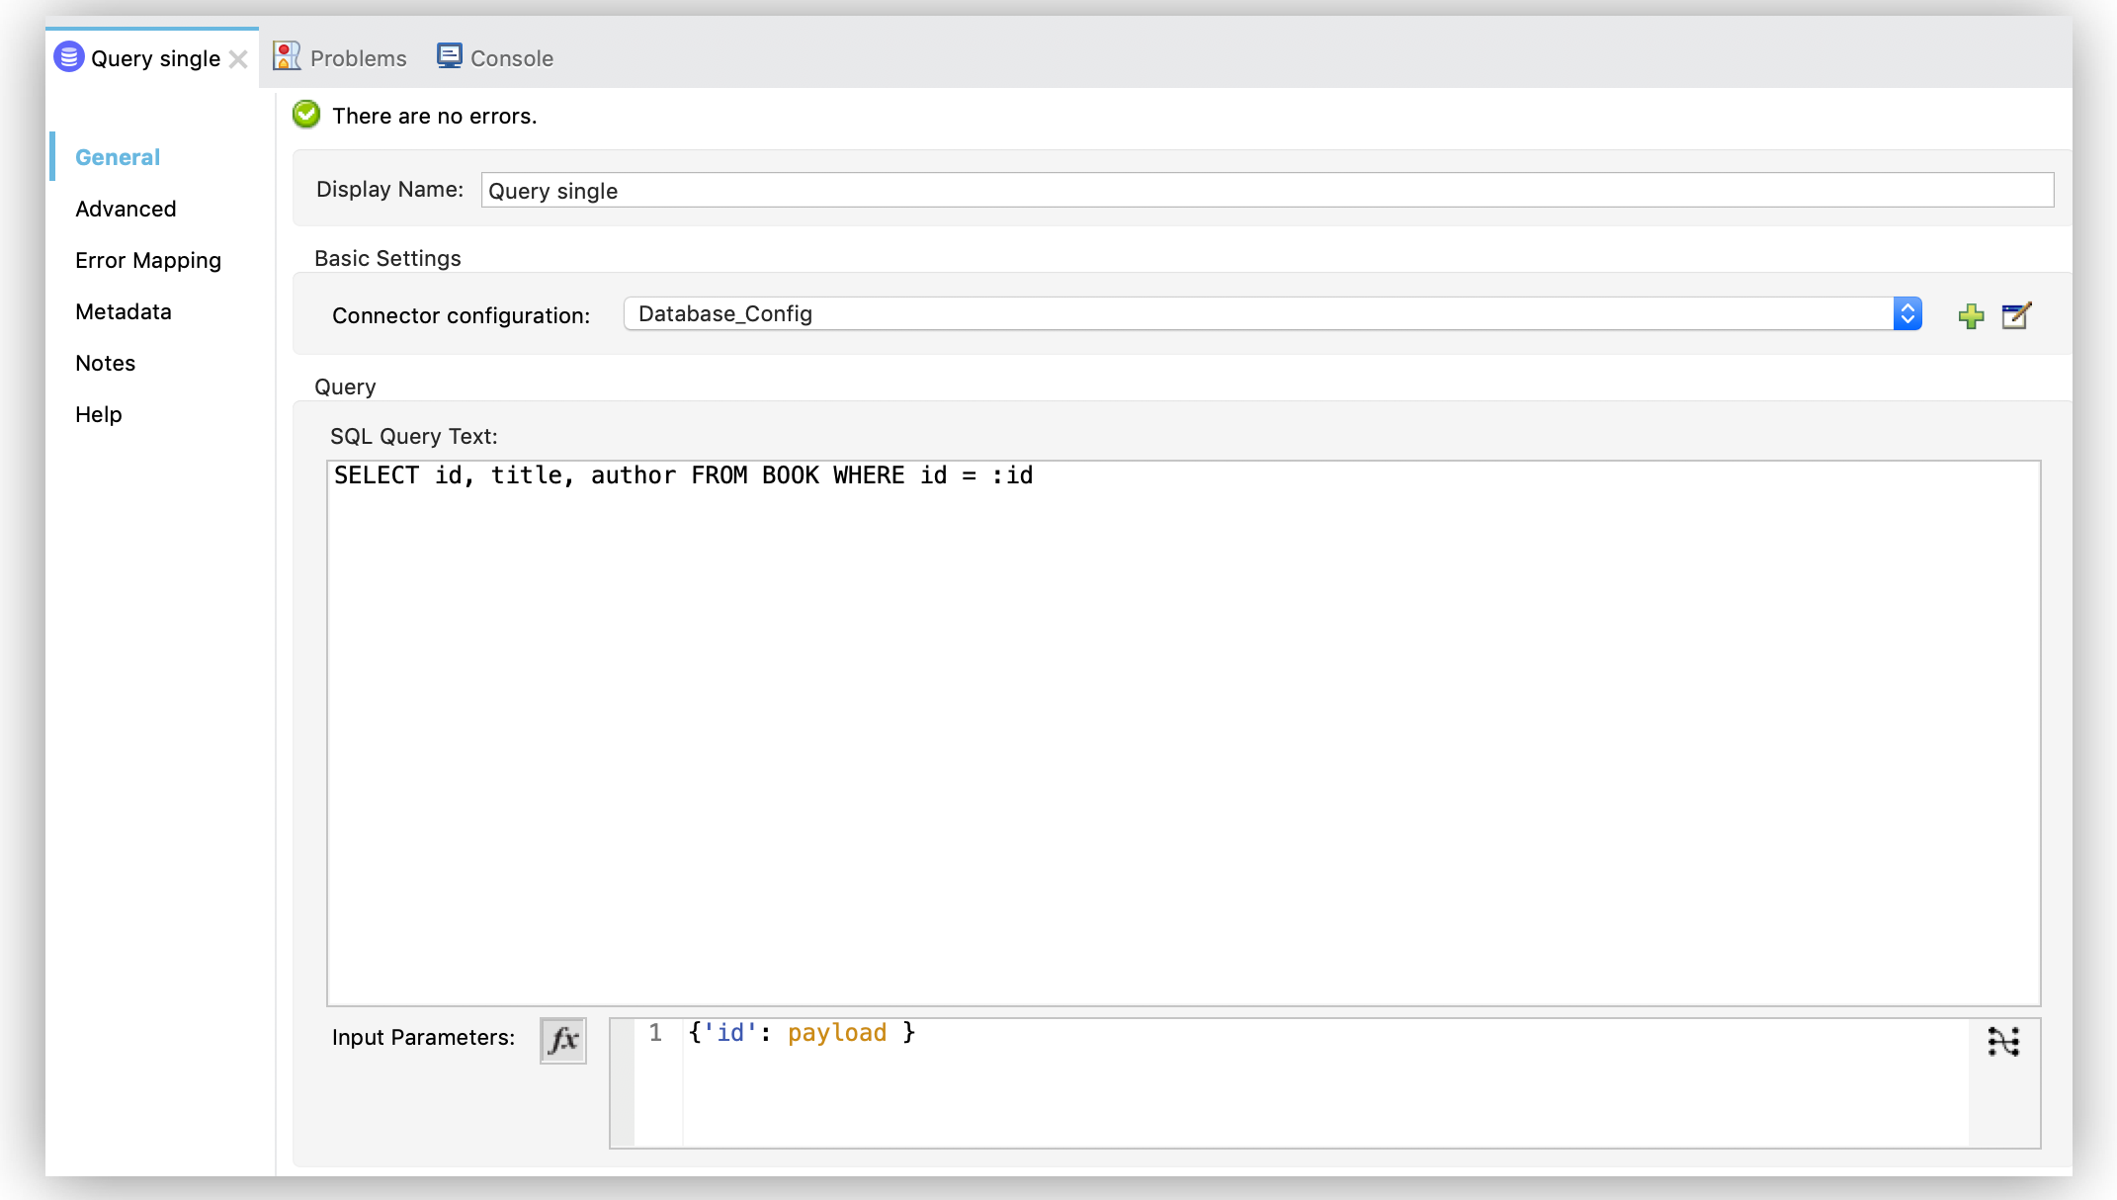2117x1200 pixels.
Task: Click the Problems view icon
Action: (x=287, y=56)
